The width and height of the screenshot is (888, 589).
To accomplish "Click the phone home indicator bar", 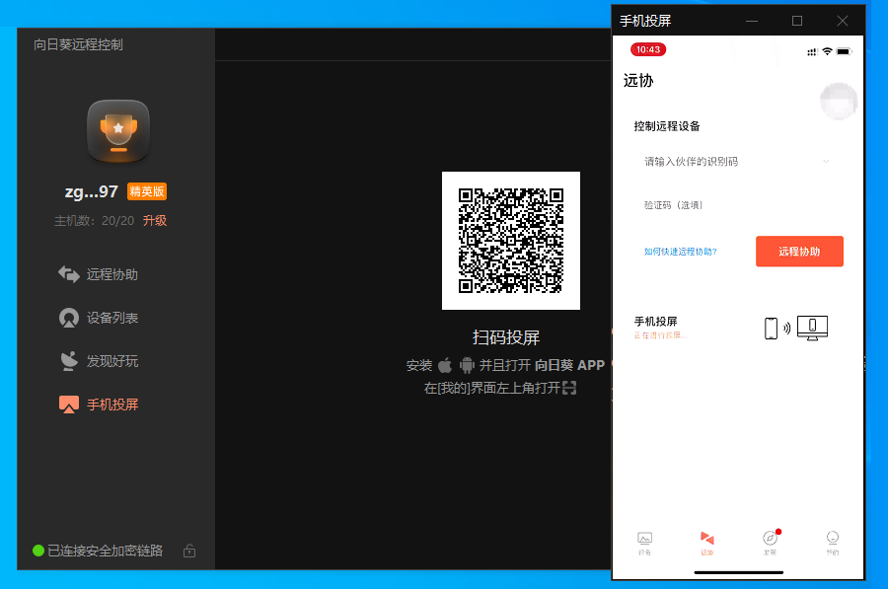I will click(x=738, y=572).
